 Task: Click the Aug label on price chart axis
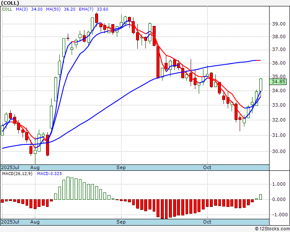click(x=35, y=167)
